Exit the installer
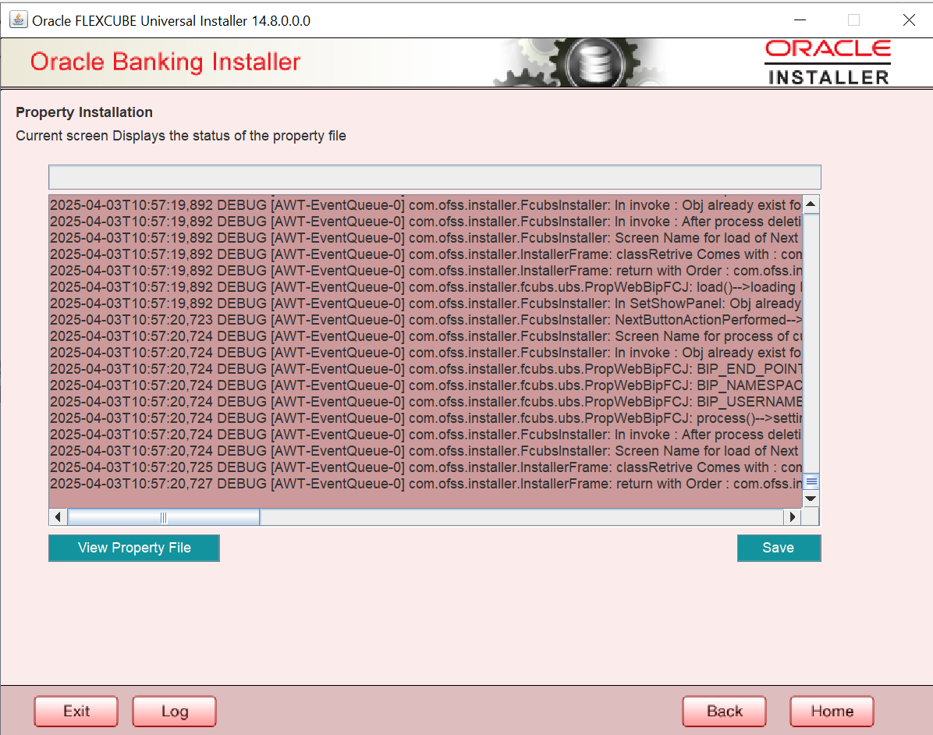Screen dimensions: 933x735 pos(76,711)
